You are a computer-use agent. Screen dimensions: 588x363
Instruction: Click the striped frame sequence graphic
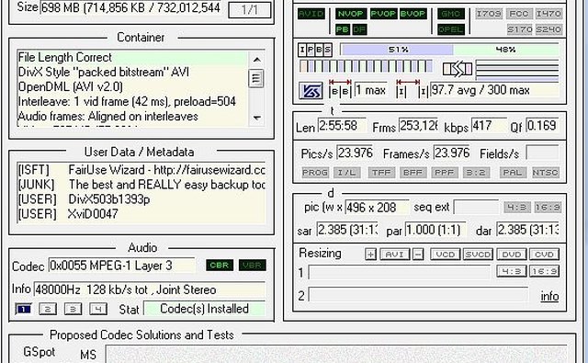(x=366, y=67)
